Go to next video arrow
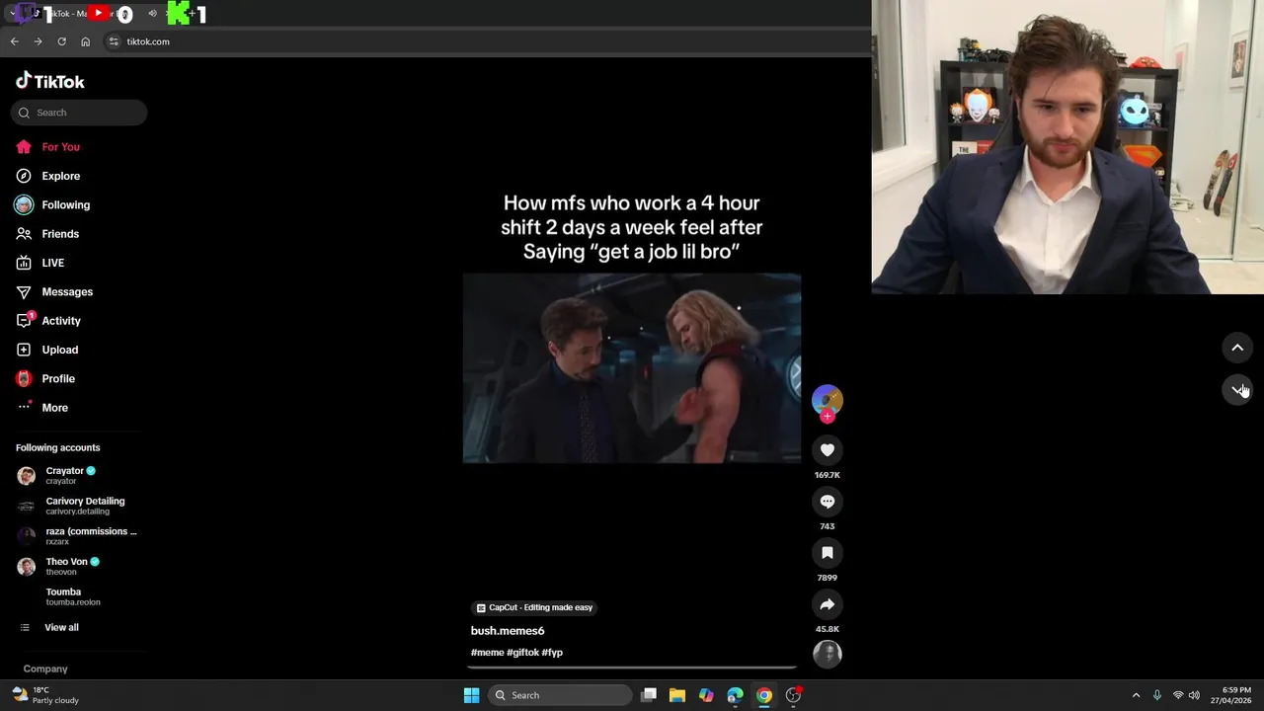 (x=1237, y=389)
